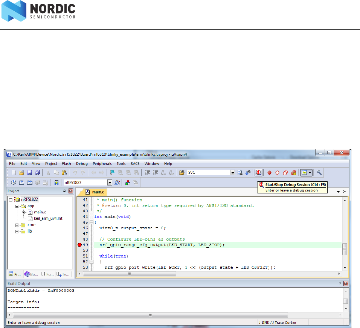Viewport: 360px width, 328px height.
Task: Click the editor horizontal scrollbar thumb
Action: (x=129, y=274)
